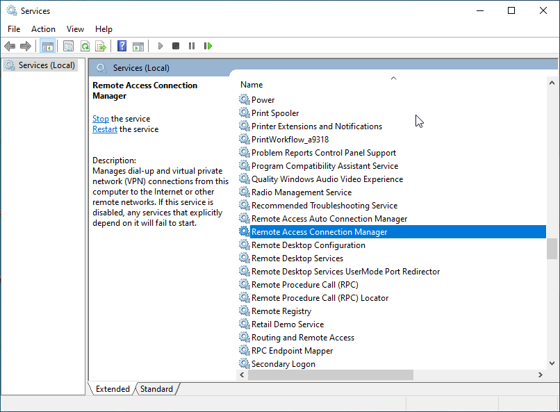Open the Help menu
Image resolution: width=560 pixels, height=412 pixels.
click(x=104, y=29)
